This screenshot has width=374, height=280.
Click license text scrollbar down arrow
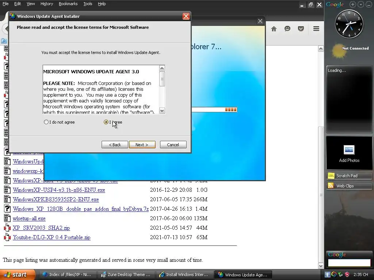162,111
